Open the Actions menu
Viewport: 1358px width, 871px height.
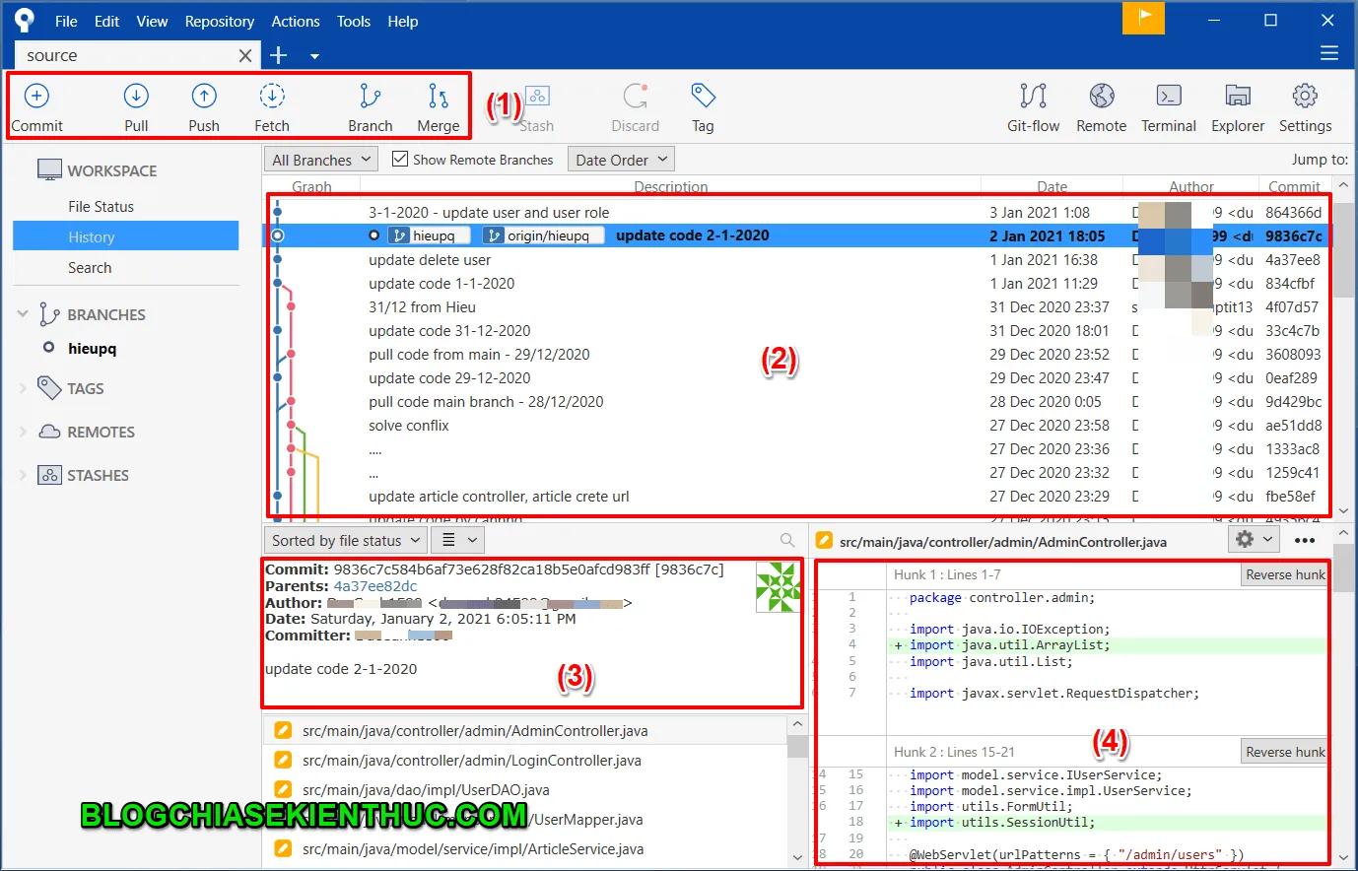point(295,21)
